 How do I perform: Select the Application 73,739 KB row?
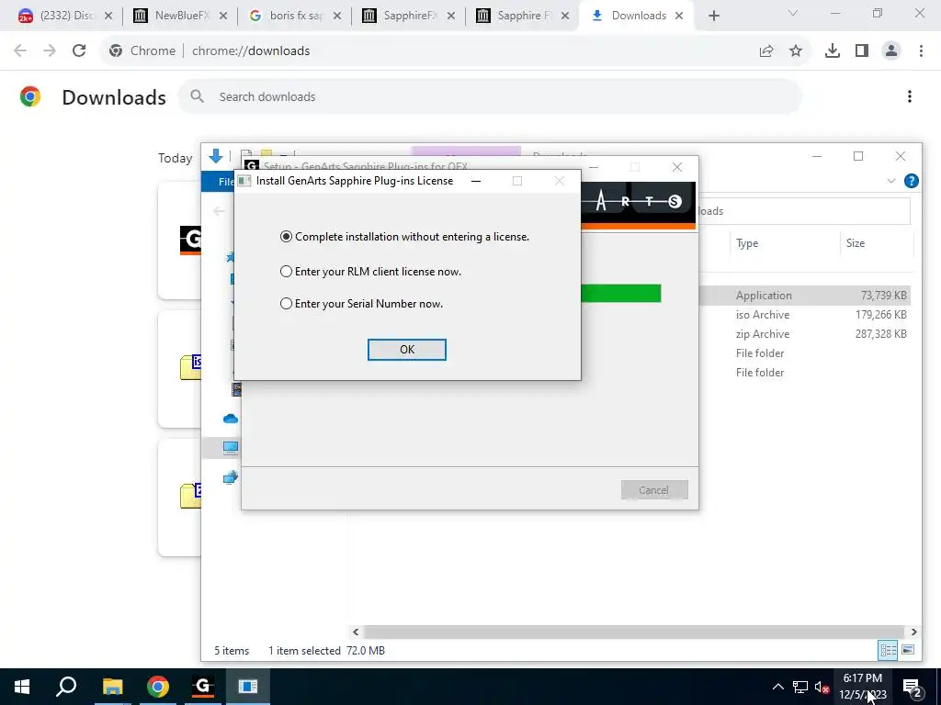[804, 296]
